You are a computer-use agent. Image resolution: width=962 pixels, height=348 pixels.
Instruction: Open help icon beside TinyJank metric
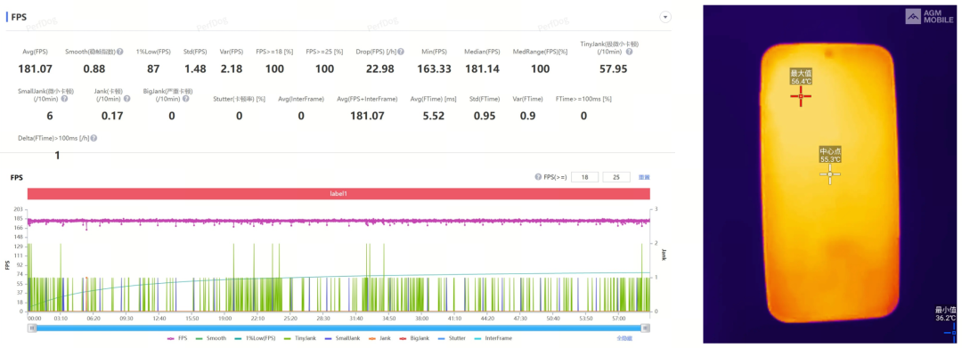[629, 53]
